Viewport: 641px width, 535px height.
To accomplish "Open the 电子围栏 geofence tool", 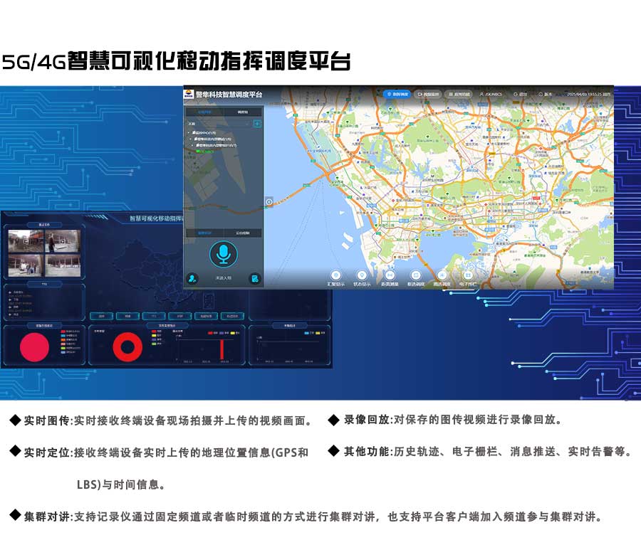I will tap(467, 275).
